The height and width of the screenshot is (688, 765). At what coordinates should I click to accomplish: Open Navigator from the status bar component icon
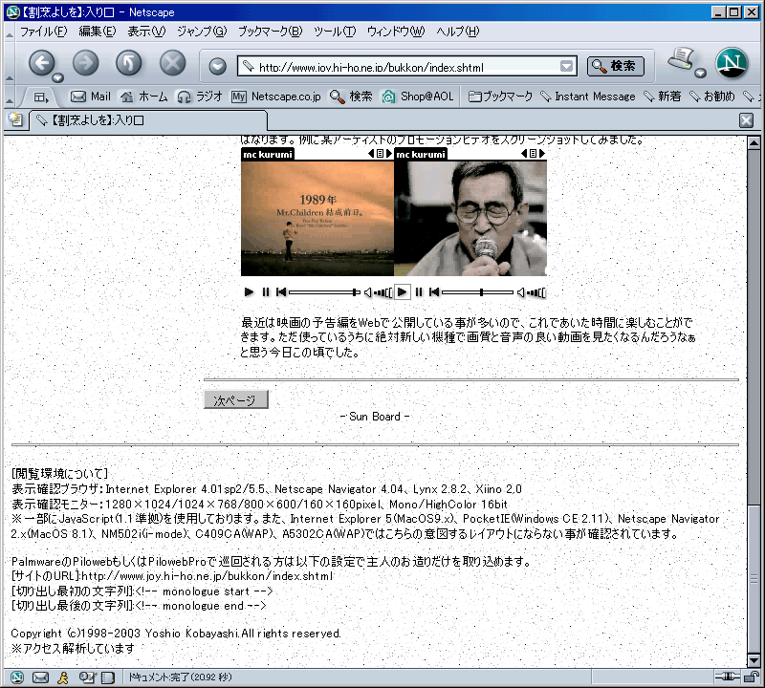(x=16, y=677)
